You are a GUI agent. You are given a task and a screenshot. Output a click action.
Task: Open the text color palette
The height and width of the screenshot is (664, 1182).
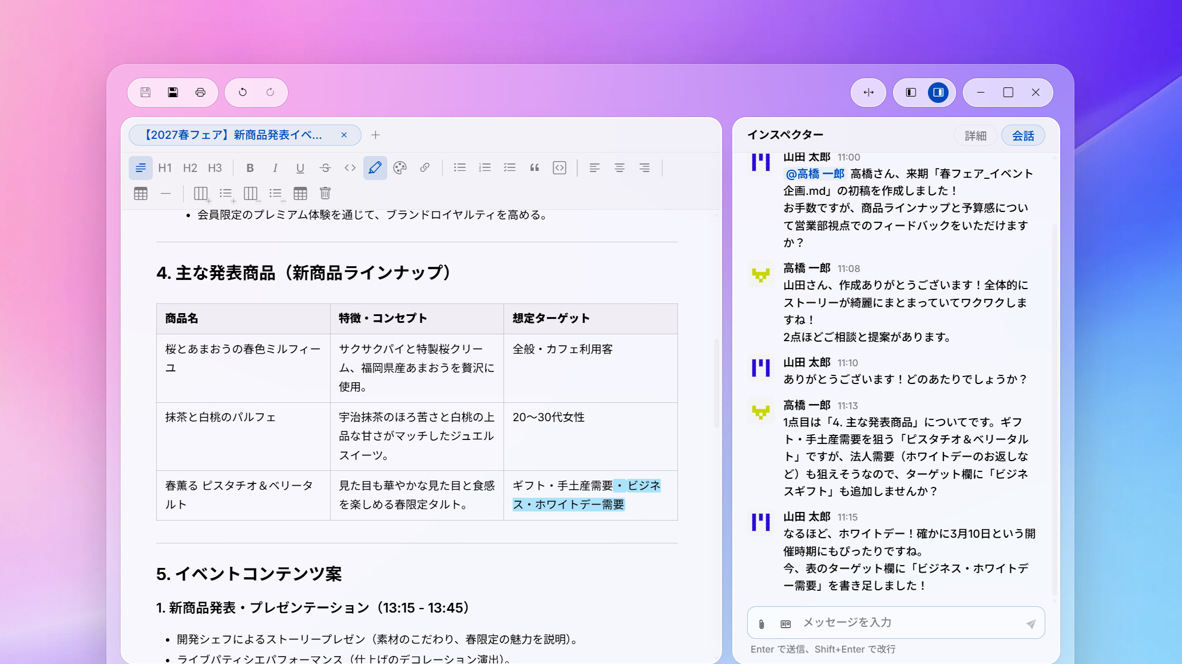(400, 168)
